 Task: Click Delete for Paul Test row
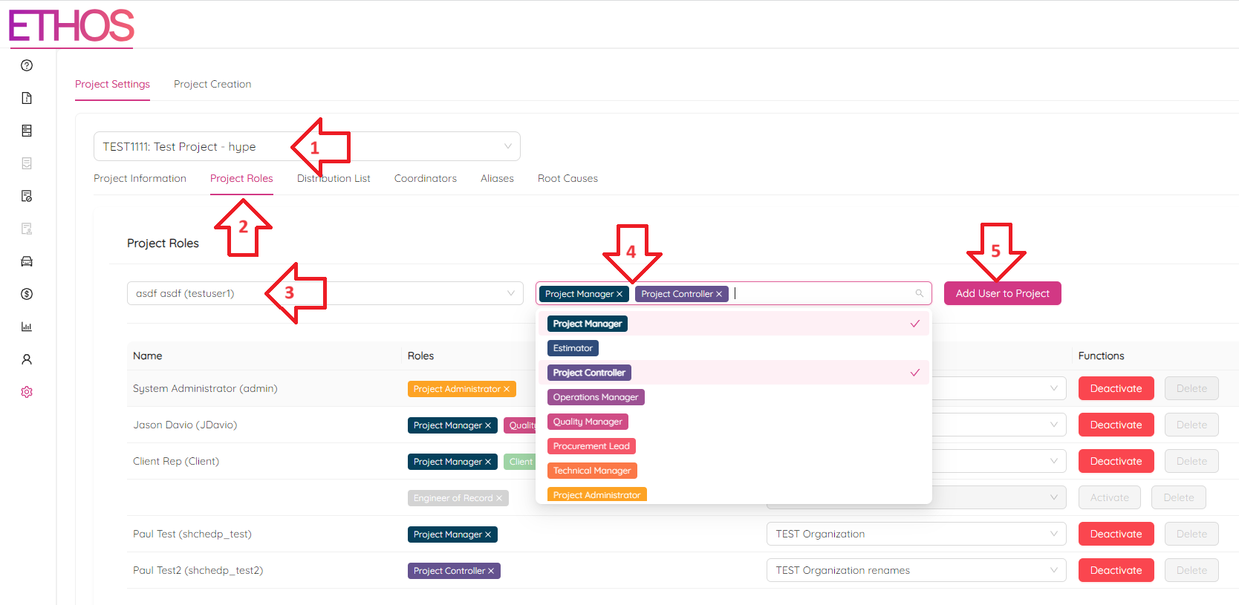1191,534
